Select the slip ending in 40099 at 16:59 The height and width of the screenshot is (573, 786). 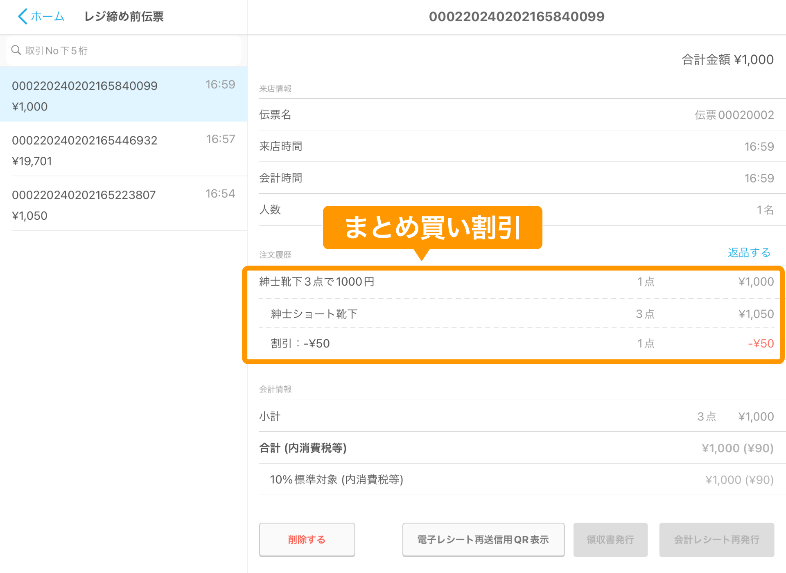tap(123, 95)
